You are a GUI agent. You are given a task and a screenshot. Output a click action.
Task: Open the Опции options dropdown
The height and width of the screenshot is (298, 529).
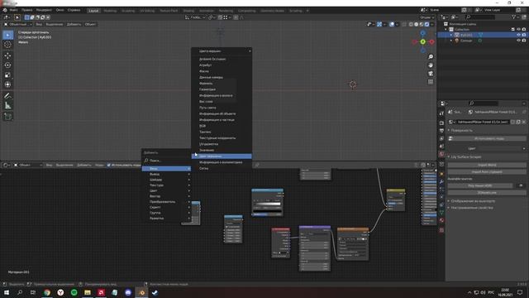tap(427, 17)
